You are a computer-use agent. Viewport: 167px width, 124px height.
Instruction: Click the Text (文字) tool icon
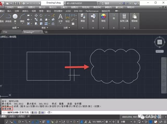60,17
